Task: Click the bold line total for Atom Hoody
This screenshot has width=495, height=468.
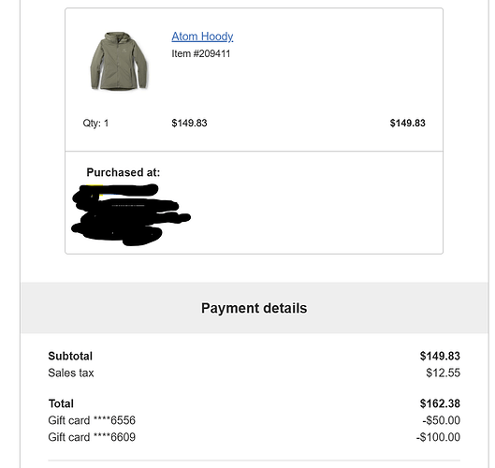Action: pos(408,123)
